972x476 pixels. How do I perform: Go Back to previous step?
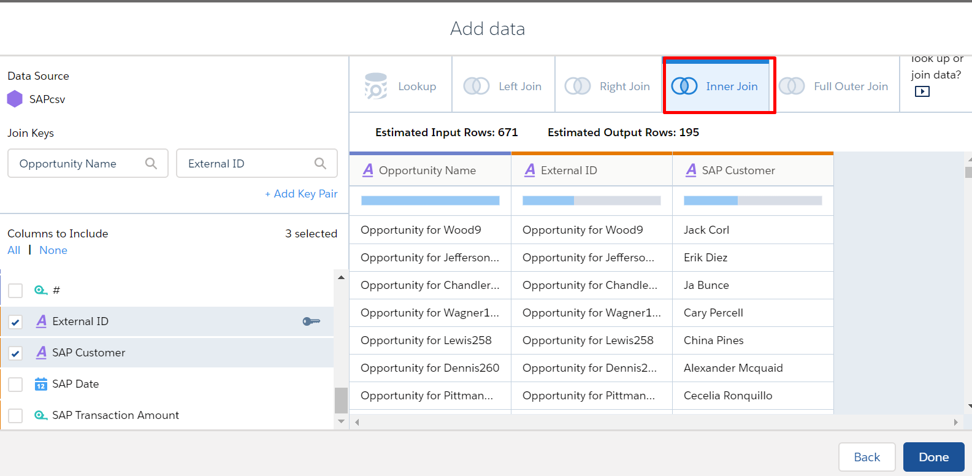[867, 457]
